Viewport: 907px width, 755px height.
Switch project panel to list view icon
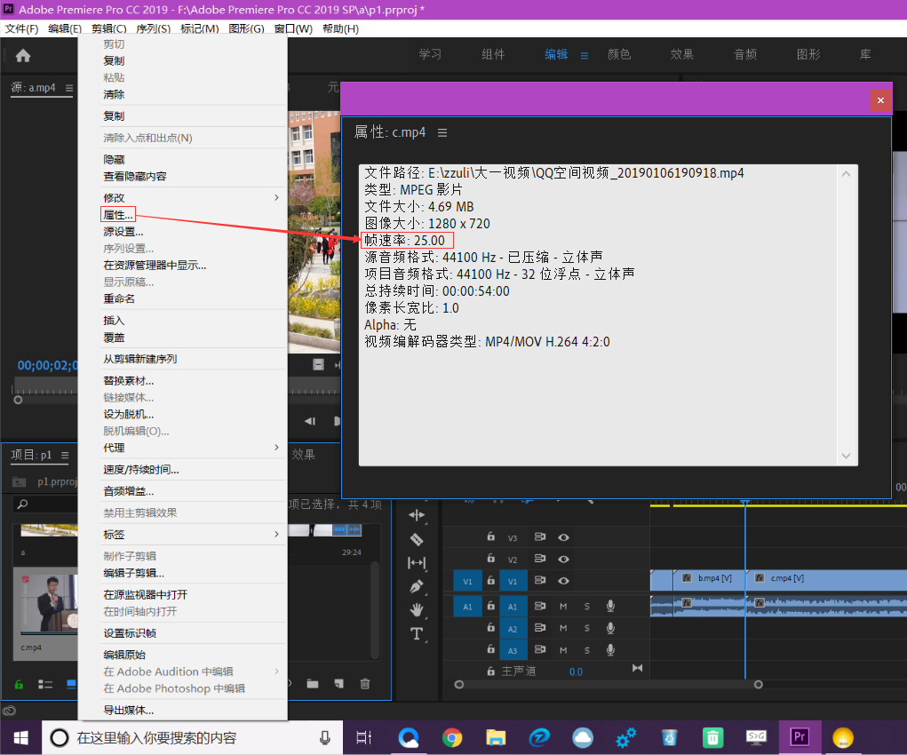pos(45,685)
